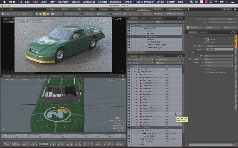Open the Rebus Farminizer menu
Image resolution: width=238 pixels, height=148 pixels.
click(x=144, y=2)
